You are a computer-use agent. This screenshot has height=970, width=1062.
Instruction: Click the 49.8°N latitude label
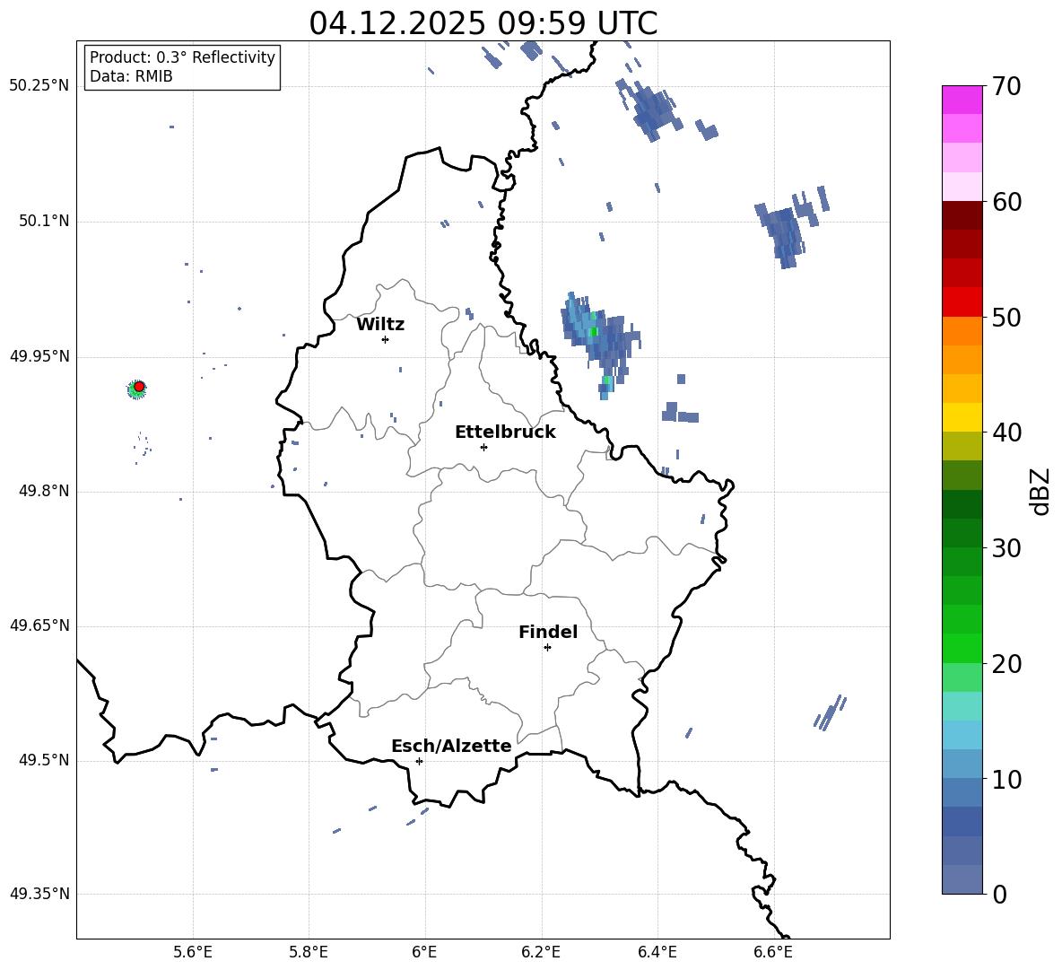[x=45, y=491]
